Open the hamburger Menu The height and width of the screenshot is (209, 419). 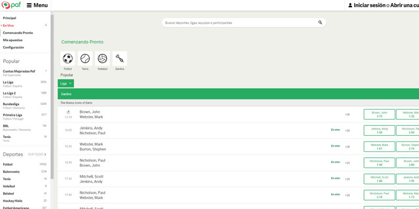(x=37, y=5)
